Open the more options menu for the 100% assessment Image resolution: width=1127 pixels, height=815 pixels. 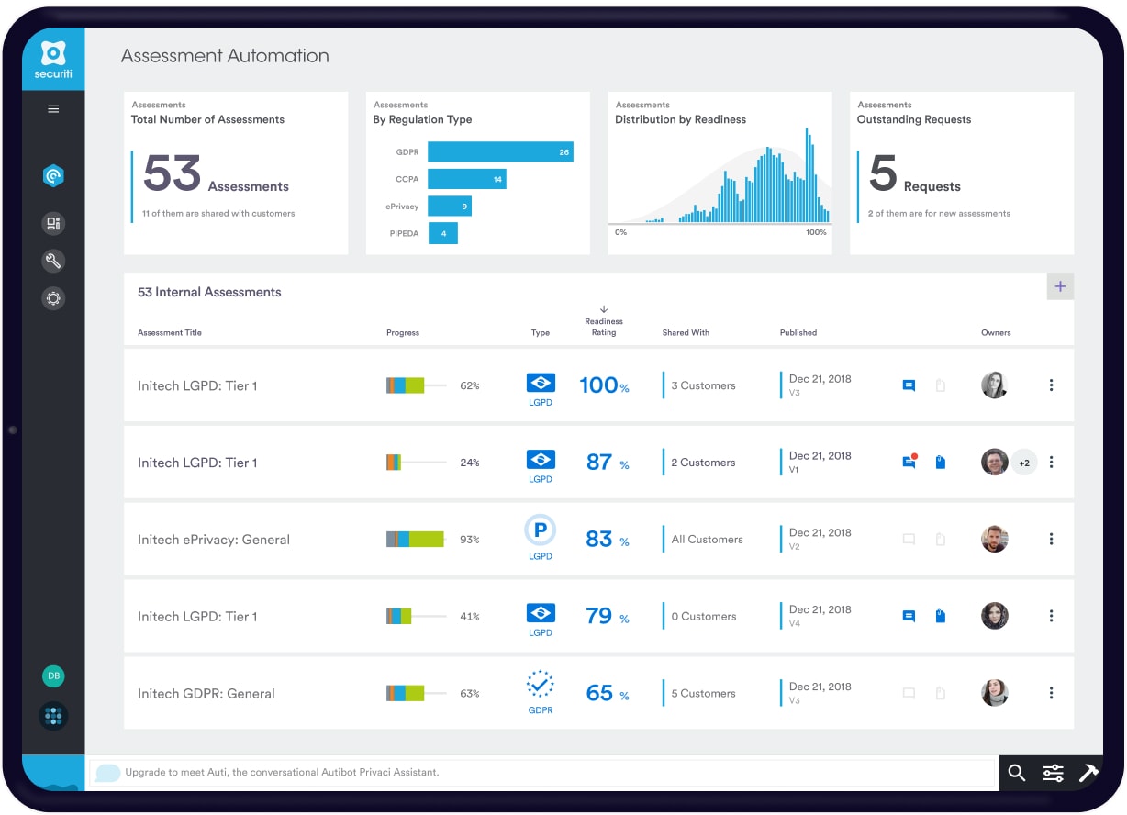pos(1051,385)
